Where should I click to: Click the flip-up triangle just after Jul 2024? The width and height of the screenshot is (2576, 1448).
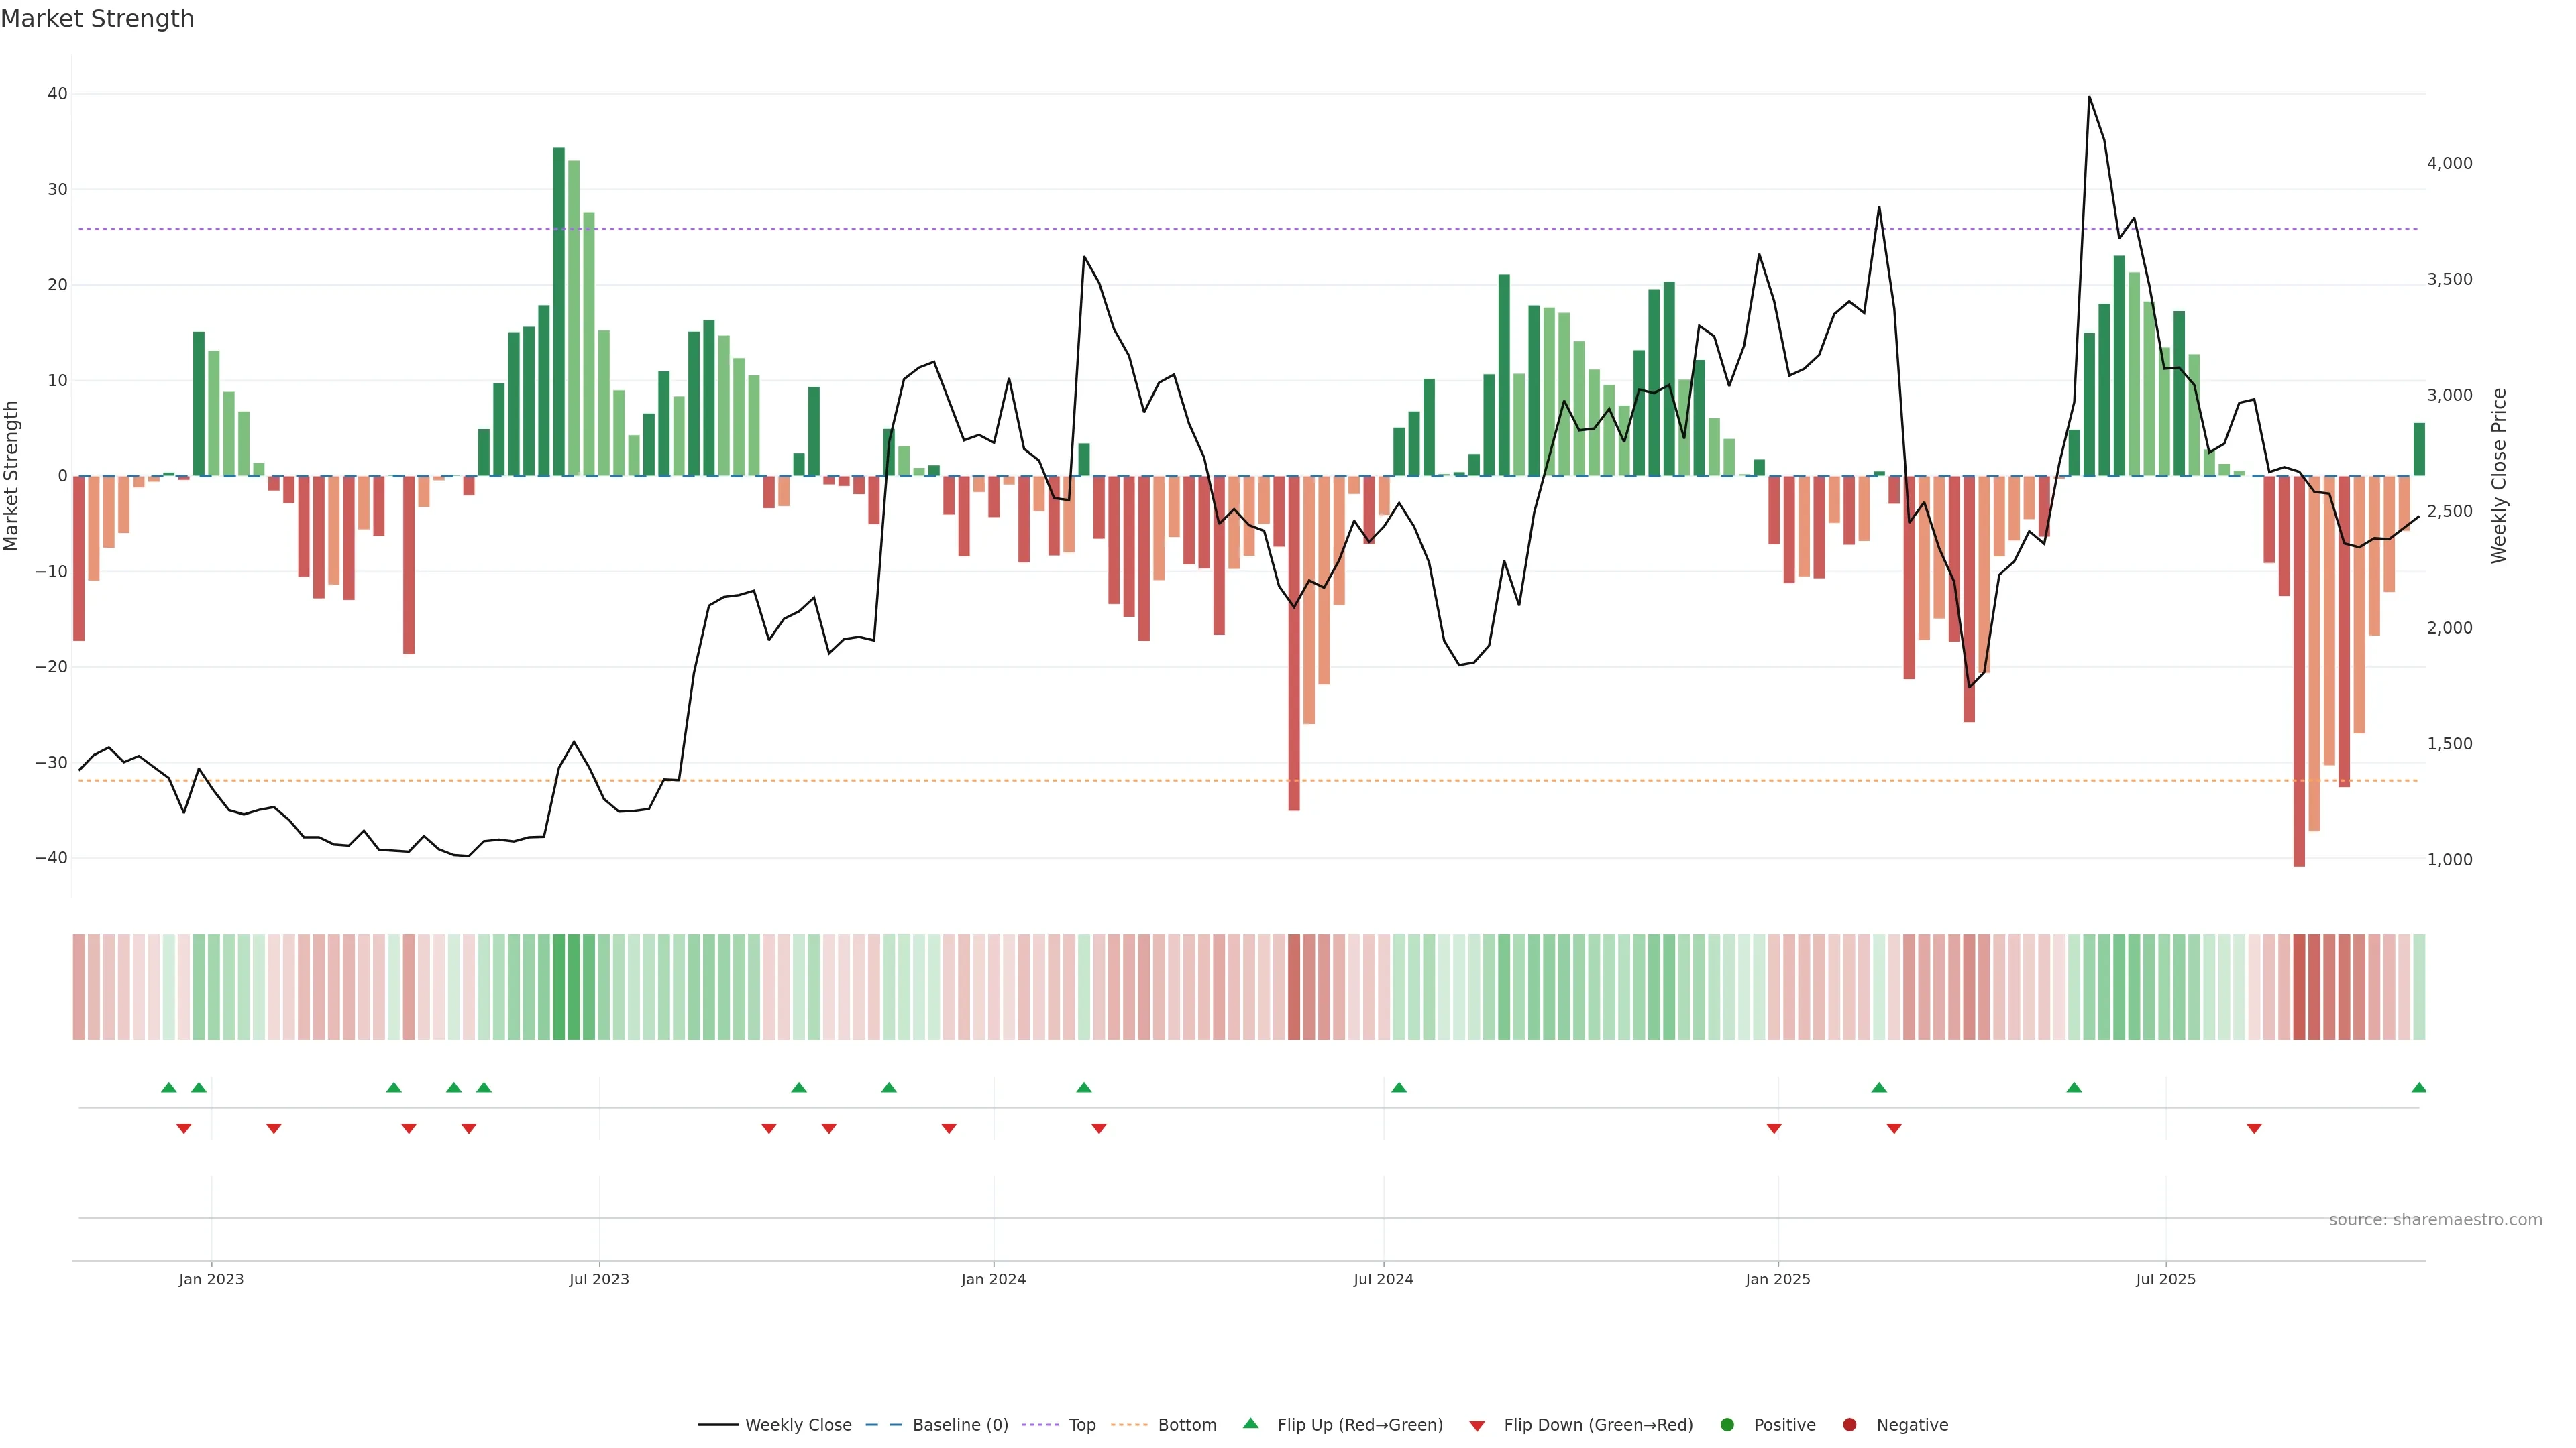click(1399, 1087)
